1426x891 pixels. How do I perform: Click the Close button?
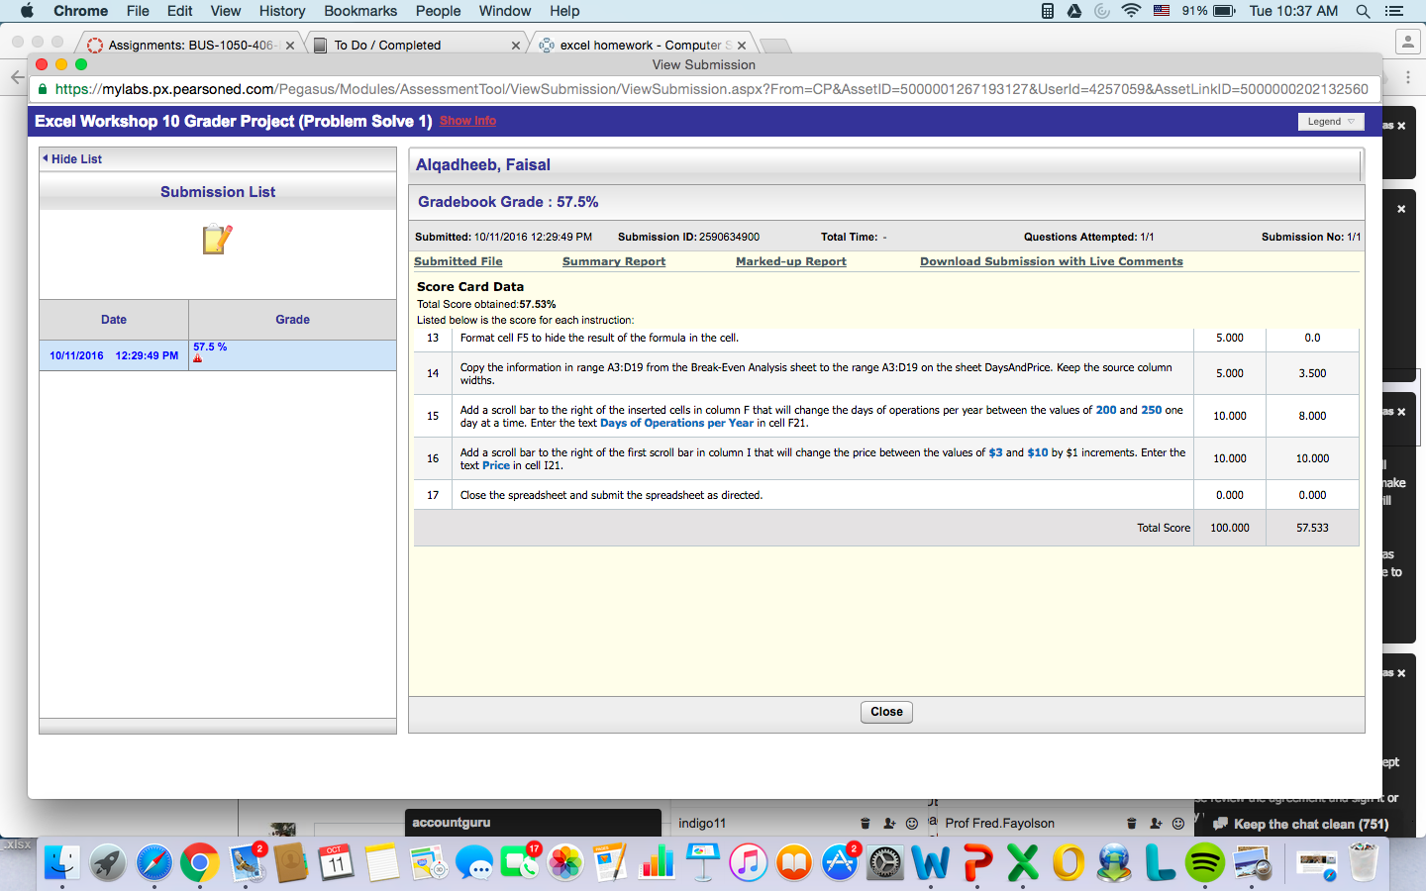click(886, 712)
